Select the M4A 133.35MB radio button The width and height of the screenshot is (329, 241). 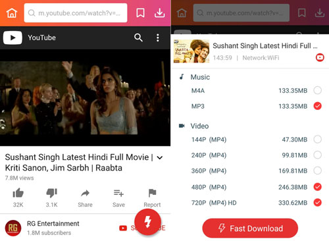click(318, 90)
